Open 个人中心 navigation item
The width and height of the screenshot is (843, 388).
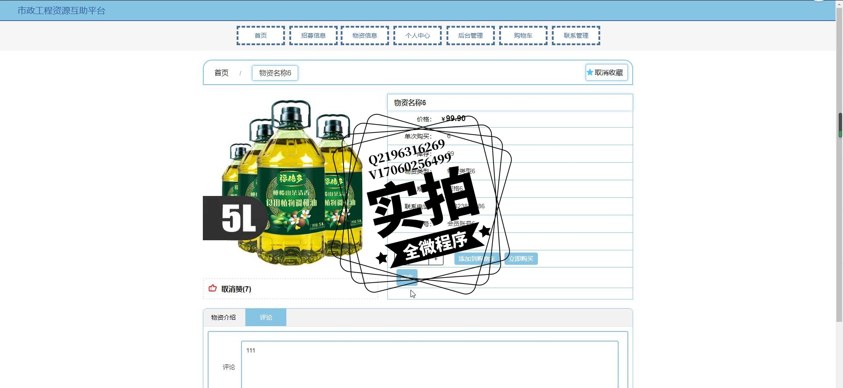(418, 36)
